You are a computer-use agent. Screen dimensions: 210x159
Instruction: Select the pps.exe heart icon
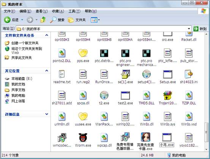[x=83, y=53]
